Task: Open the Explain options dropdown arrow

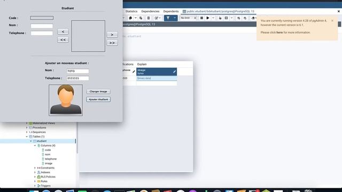Action: point(231,18)
